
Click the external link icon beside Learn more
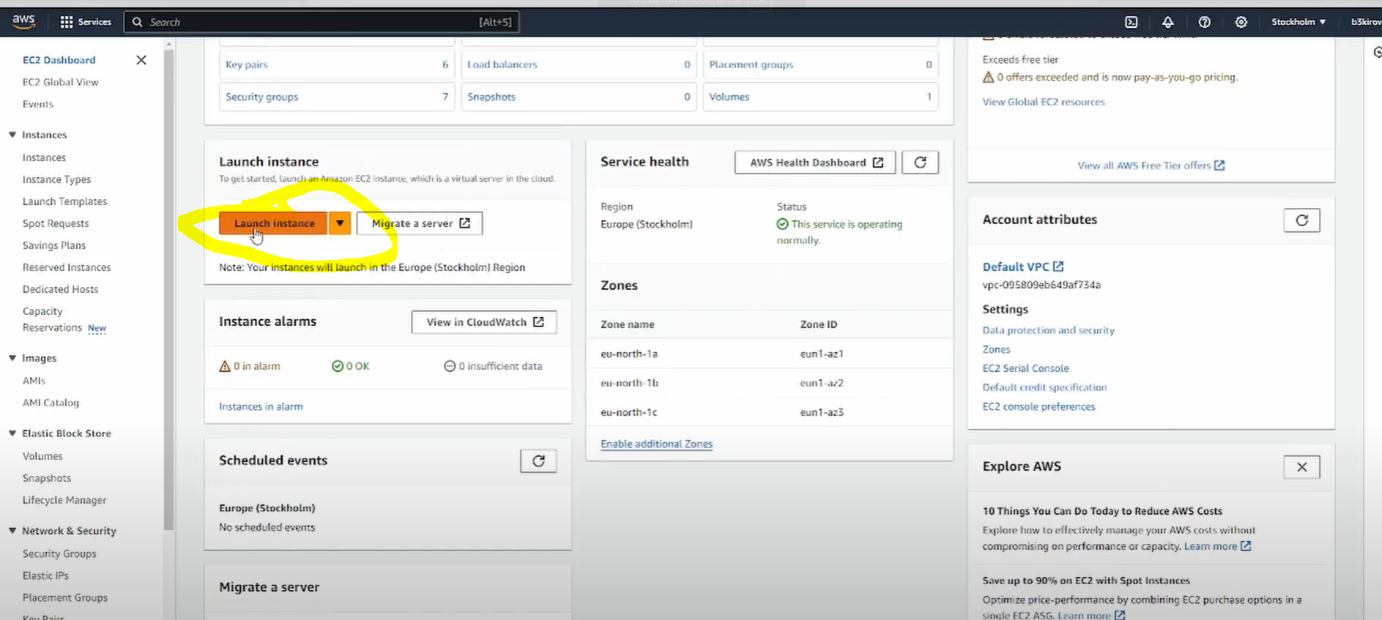click(1246, 546)
